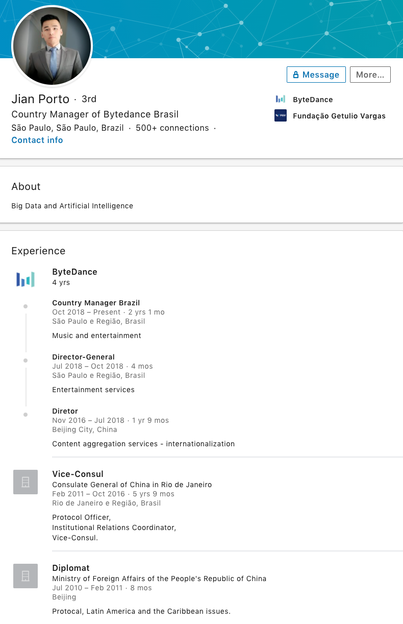Click the Experience section heading
This screenshot has height=624, width=403.
click(x=38, y=251)
